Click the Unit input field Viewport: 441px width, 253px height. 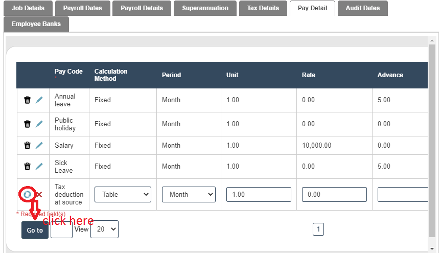tap(259, 194)
